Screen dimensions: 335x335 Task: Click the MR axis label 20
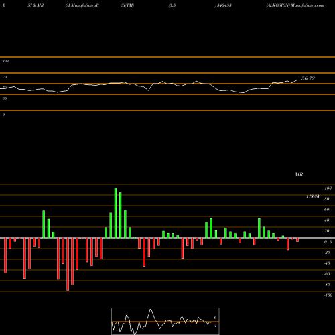tap(327, 231)
